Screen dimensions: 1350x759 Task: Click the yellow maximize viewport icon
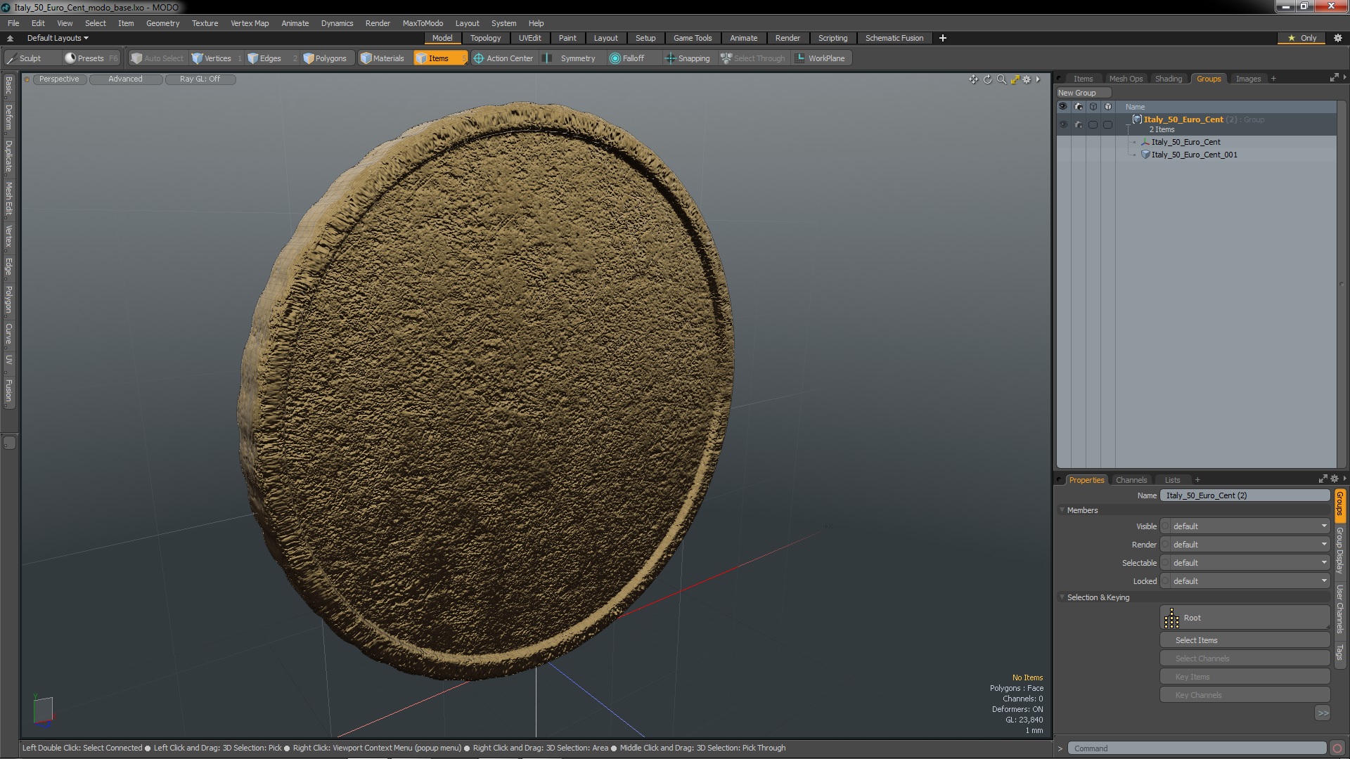[1015, 79]
